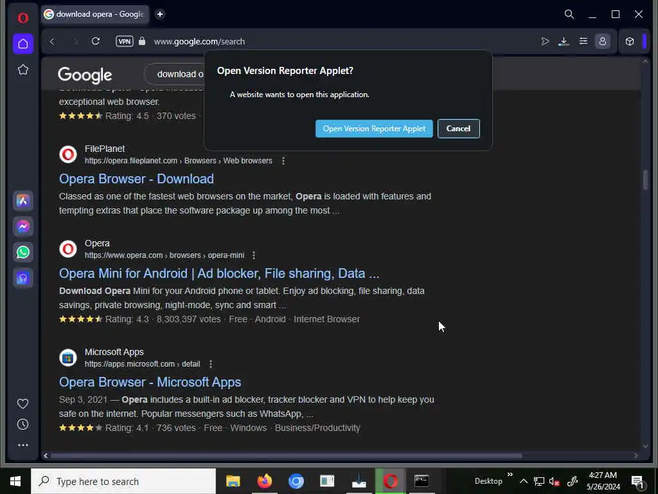Click the Google search box
The image size is (658, 494).
pos(174,74)
